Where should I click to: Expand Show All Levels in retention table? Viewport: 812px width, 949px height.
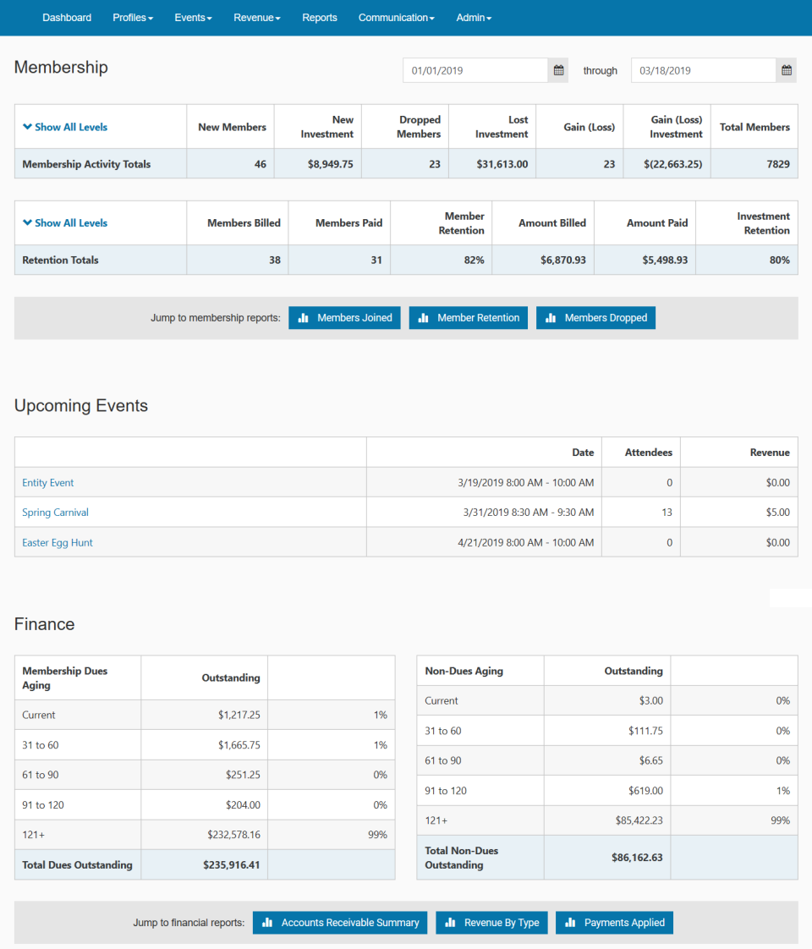[64, 222]
